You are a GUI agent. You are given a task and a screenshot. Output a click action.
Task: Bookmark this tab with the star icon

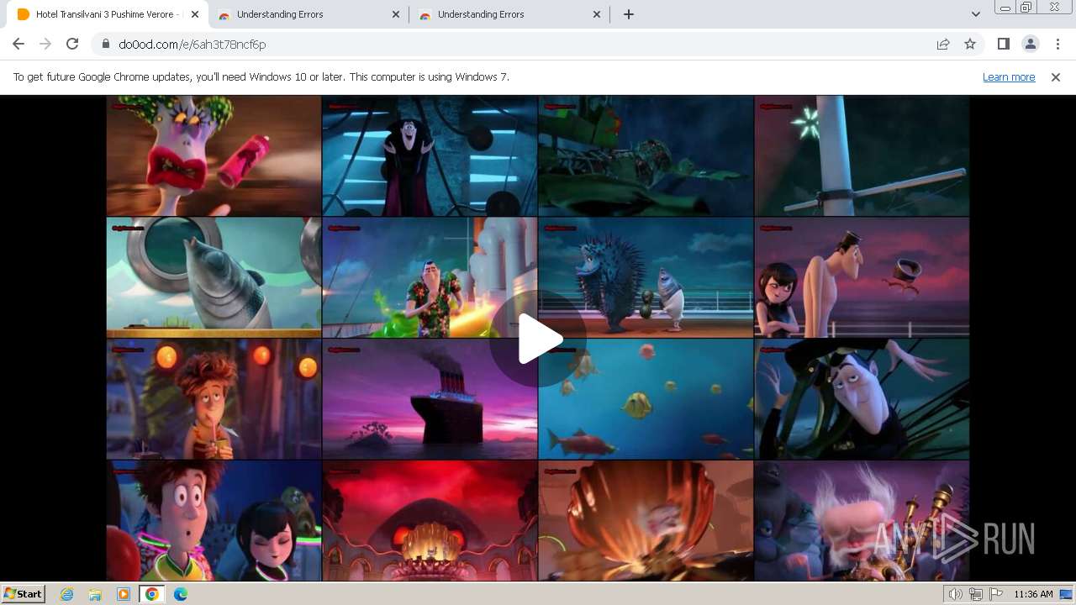click(970, 44)
